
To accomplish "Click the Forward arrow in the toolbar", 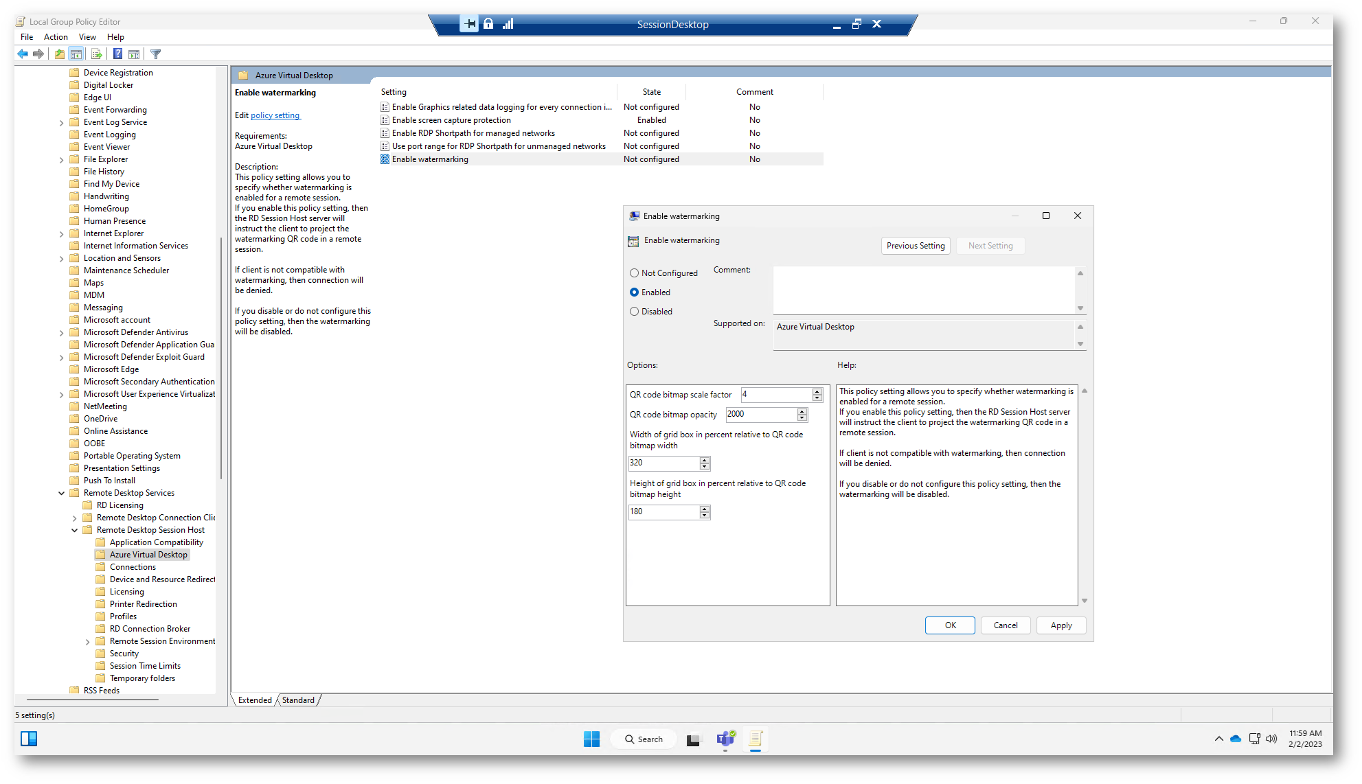I will (x=38, y=54).
